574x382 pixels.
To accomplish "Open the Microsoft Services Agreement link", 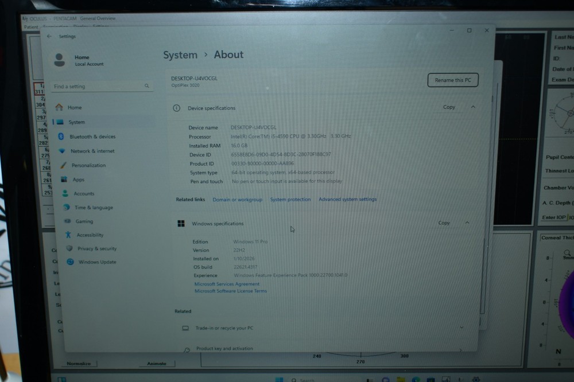I will [227, 284].
